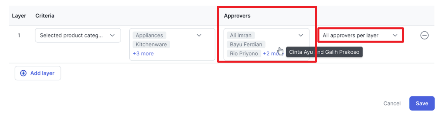The width and height of the screenshot is (448, 118).
Task: Click the Approvers column header
Action: pyautogui.click(x=237, y=16)
